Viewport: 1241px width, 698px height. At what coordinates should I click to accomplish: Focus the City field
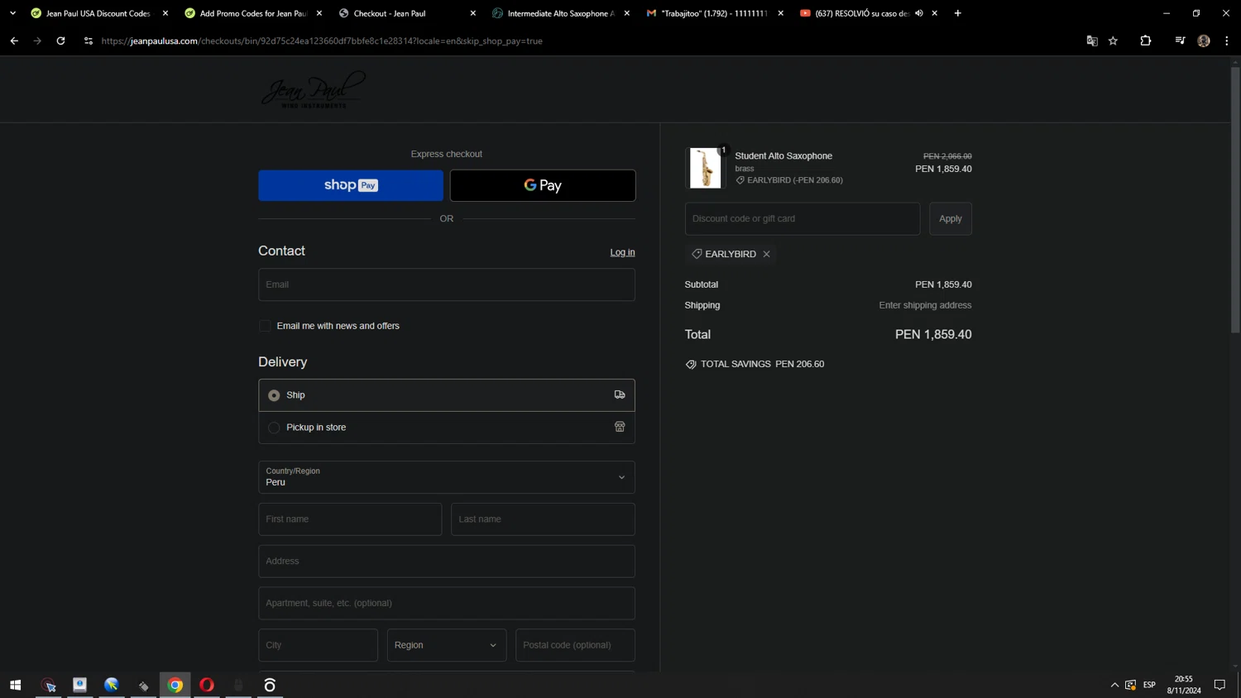(x=318, y=645)
